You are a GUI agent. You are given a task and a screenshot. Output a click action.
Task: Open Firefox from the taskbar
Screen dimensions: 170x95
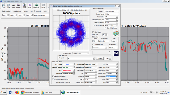17,92
